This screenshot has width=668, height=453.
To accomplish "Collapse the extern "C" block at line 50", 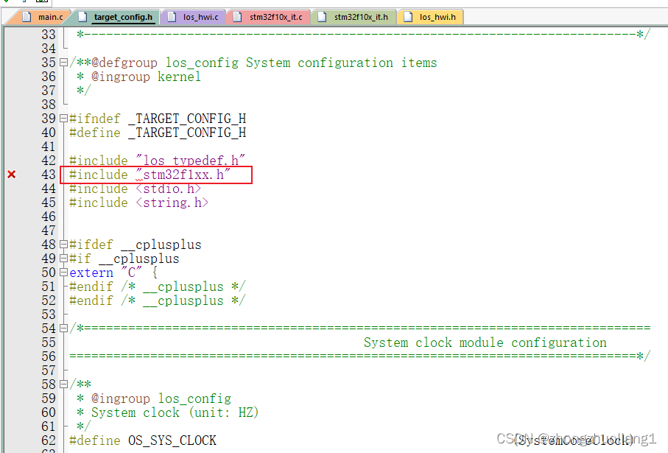I will pos(62,273).
